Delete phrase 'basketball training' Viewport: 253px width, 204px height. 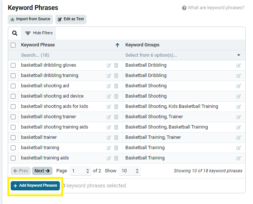tap(116, 148)
